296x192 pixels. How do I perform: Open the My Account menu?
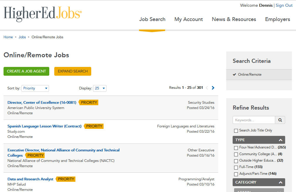tap(189, 19)
